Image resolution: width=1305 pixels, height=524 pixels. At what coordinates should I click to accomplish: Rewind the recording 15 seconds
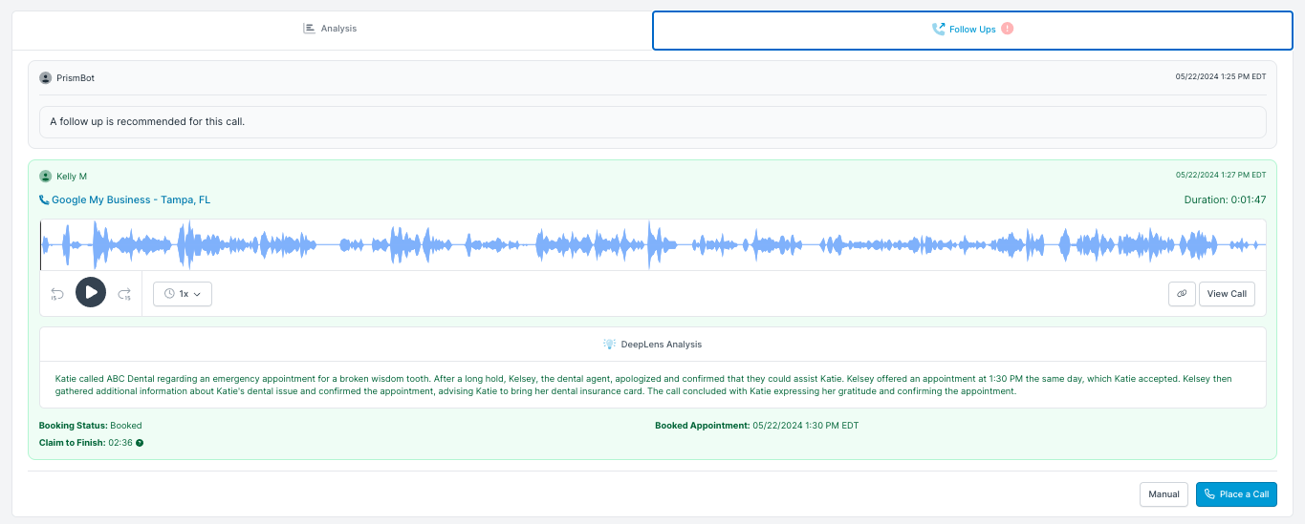(x=56, y=294)
